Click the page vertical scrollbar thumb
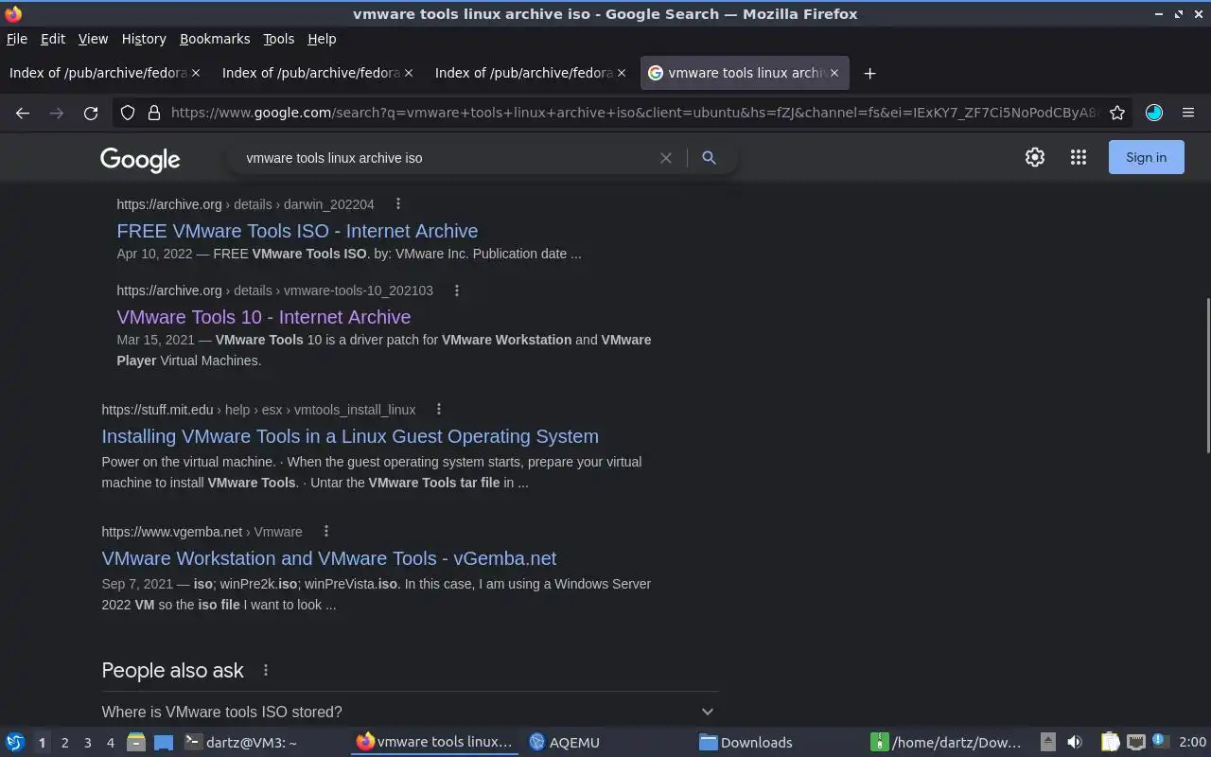 1207,376
